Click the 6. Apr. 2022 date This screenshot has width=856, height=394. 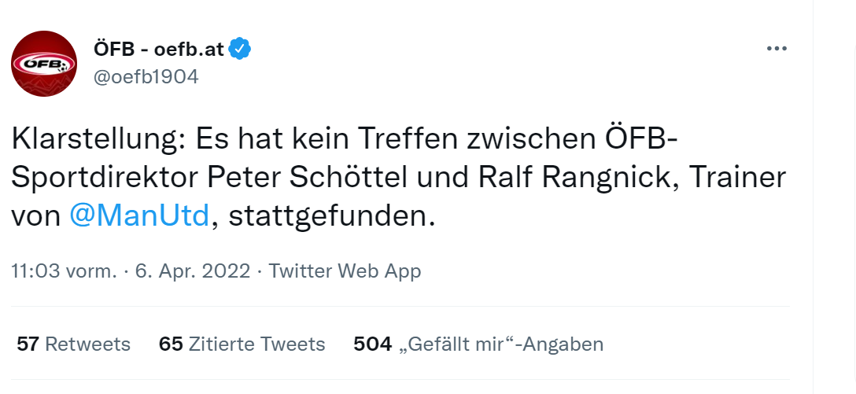tap(193, 271)
